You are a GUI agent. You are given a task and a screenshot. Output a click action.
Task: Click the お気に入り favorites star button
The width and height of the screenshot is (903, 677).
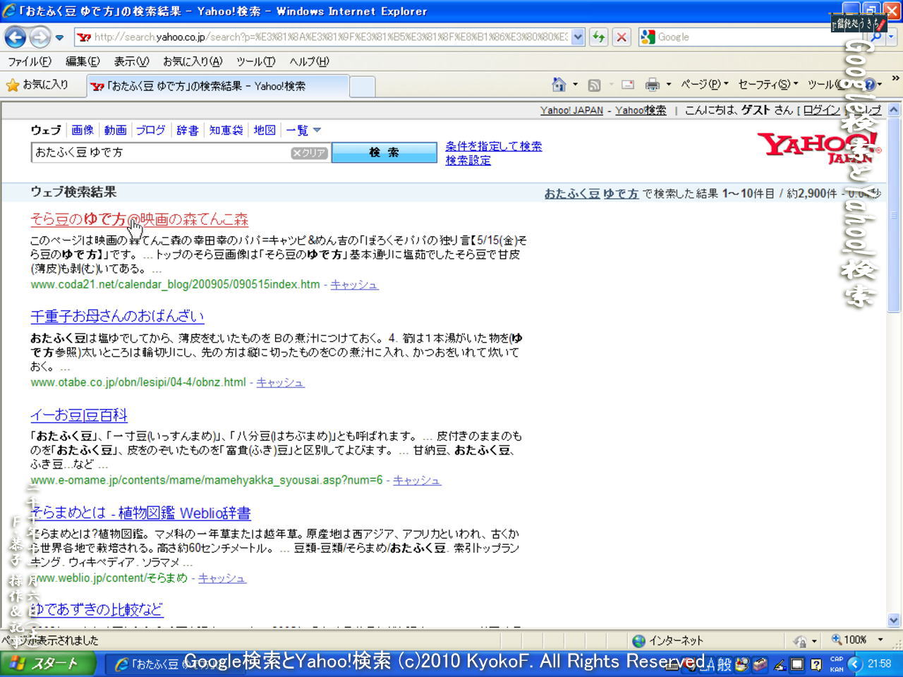(x=37, y=85)
